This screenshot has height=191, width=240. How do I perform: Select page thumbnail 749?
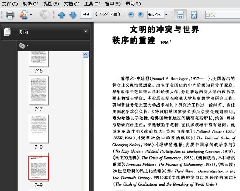click(38, 166)
